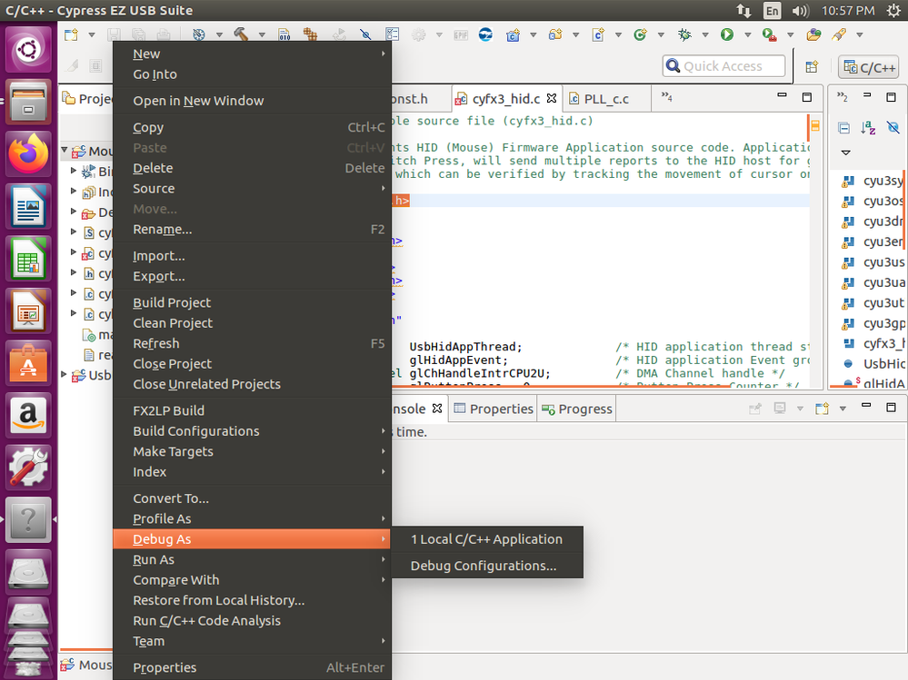
Task: Open the Files cabinet launcher icon
Action: point(28,102)
